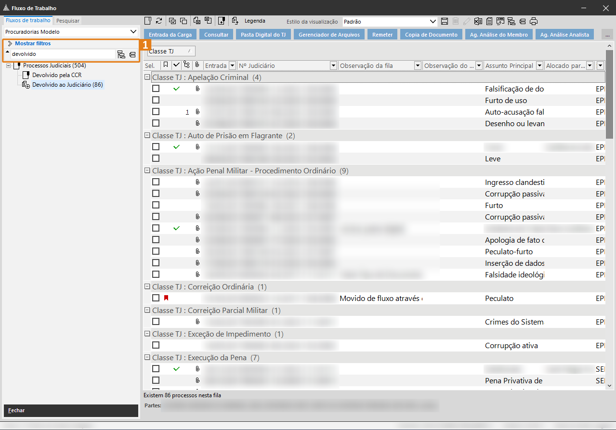Click the Devolvido ao Judiciário queue icon
Screen dimensions: 616x430
click(26, 85)
